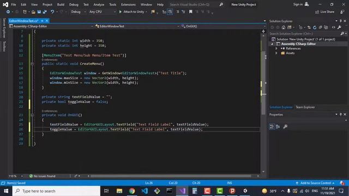Screen dimensions: 349x196
Task: Close the EditorWindowTest.cs tab
Action: pos(47,21)
